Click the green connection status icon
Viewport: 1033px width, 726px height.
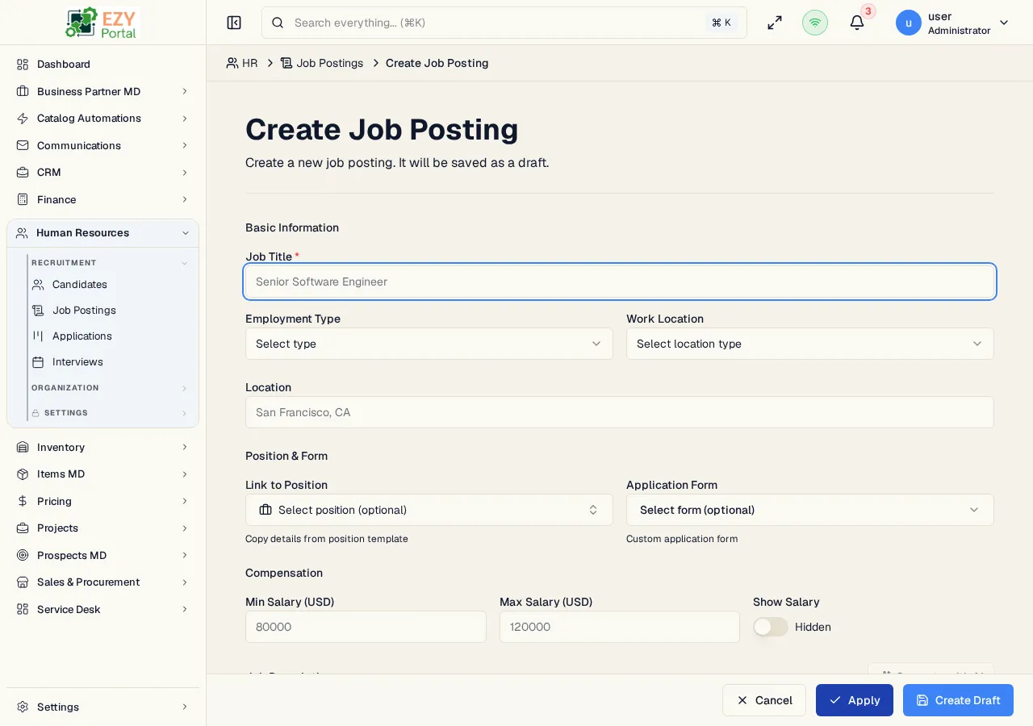pos(815,23)
